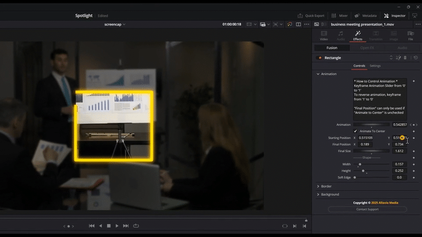Viewport: 422px width, 237px height.
Task: Open the safe area overlay dropdown arrow
Action: 255,25
